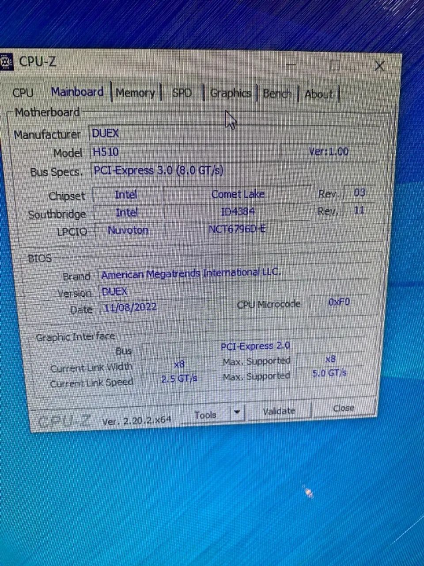
Task: Click the Southbridge Intel cell
Action: pos(127,213)
